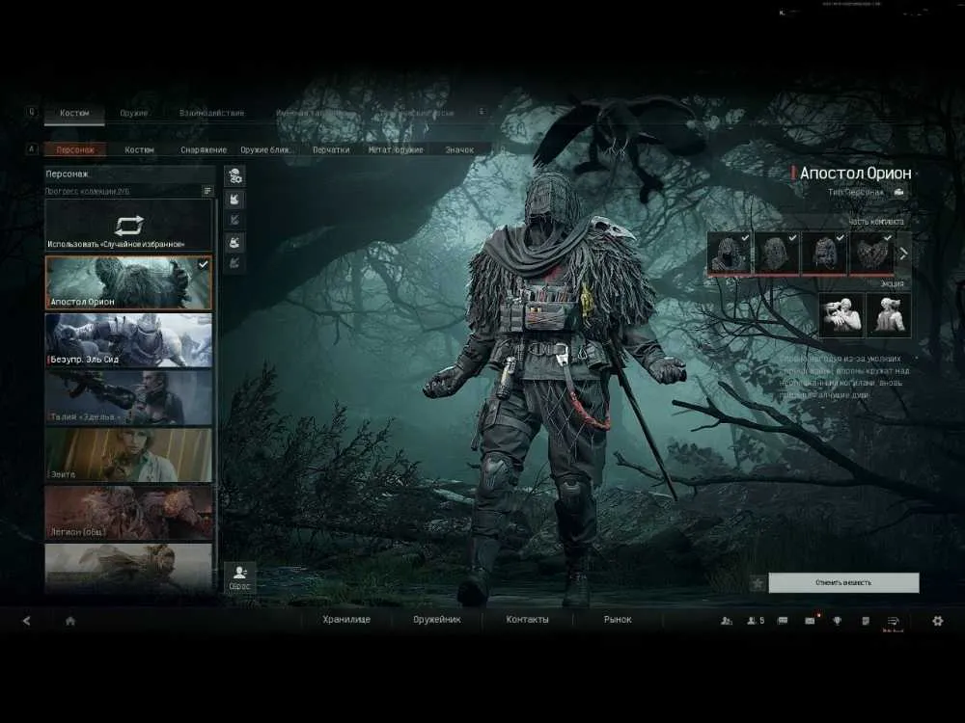Click the A key hint icon

[32, 148]
